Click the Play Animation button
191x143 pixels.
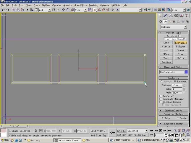coord(161,131)
